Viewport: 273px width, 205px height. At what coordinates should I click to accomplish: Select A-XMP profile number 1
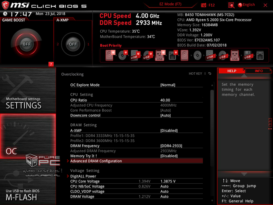[88, 44]
